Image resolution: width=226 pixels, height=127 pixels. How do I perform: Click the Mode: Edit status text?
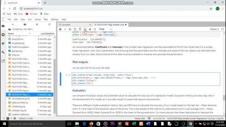pos(140,119)
